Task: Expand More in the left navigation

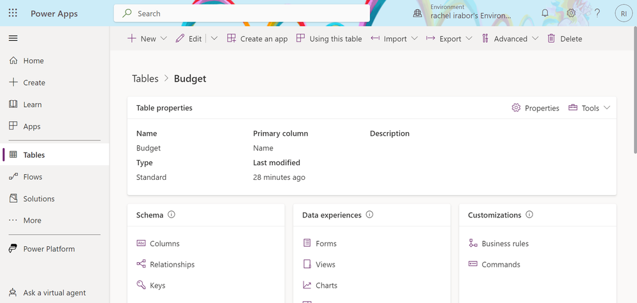Action: pyautogui.click(x=54, y=220)
